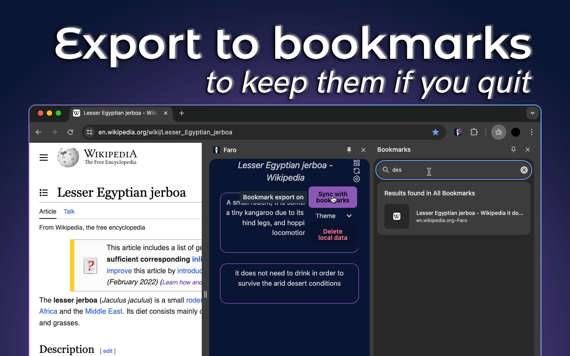Open the tab search dropdown arrow
570x356 pixels.
(x=533, y=113)
